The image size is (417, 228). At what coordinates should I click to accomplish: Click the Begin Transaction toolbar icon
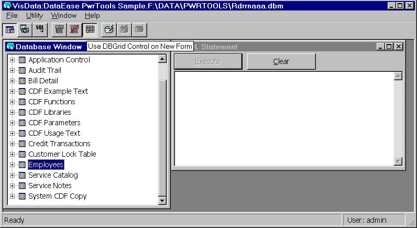109,29
